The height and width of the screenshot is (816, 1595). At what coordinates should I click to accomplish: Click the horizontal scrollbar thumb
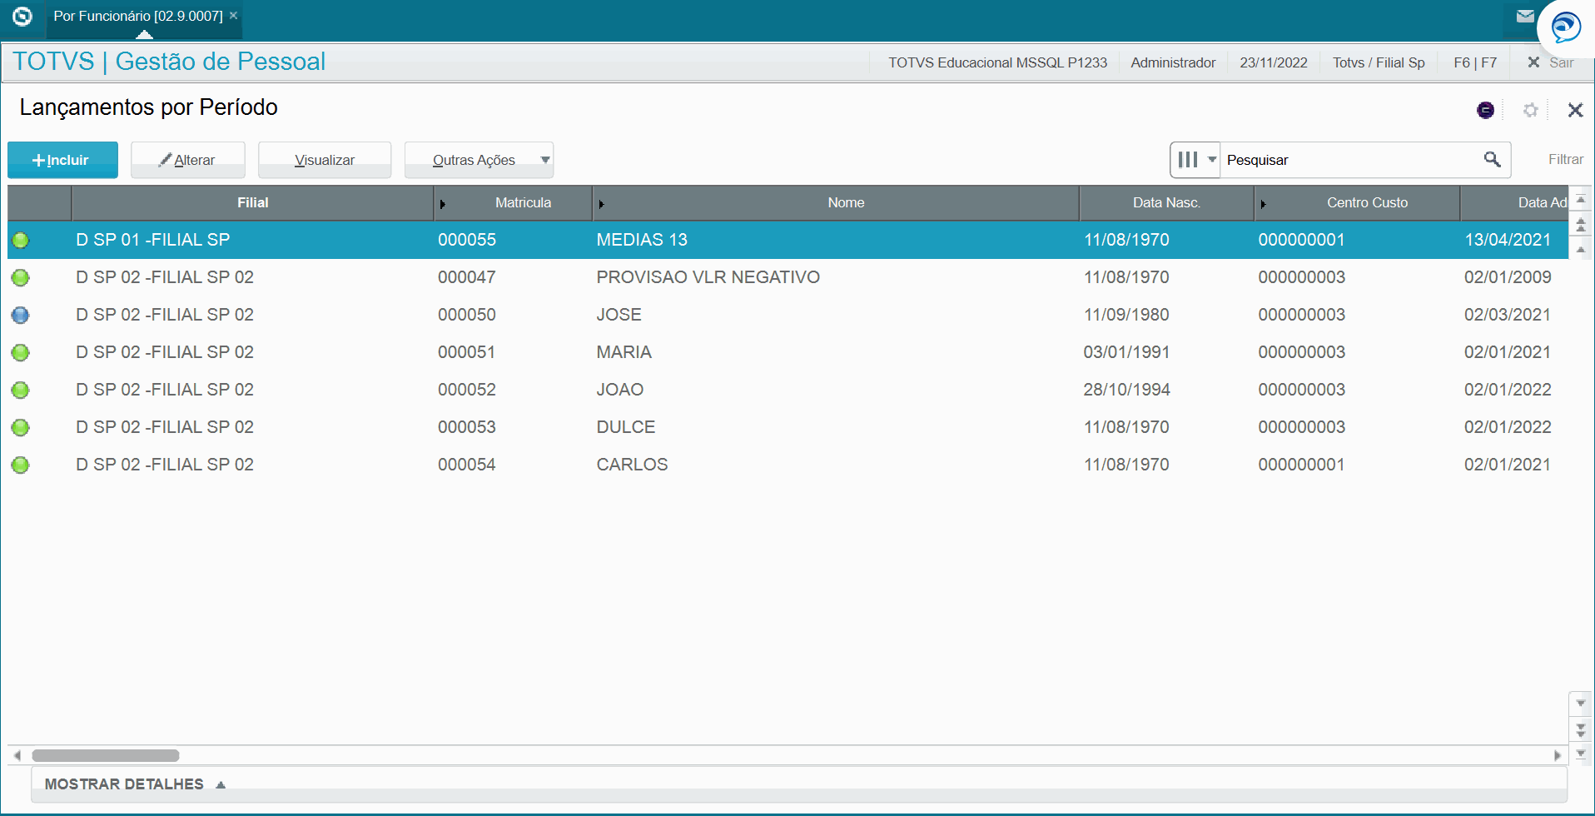106,755
